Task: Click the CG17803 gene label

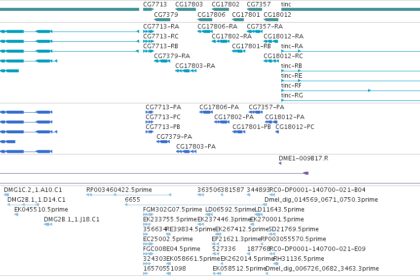Action: point(189,4)
